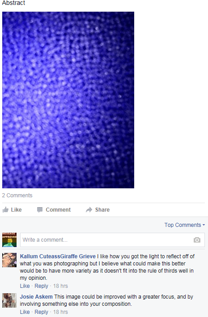Click the Comment button label
Screen dimensions: 208x317
click(58, 210)
